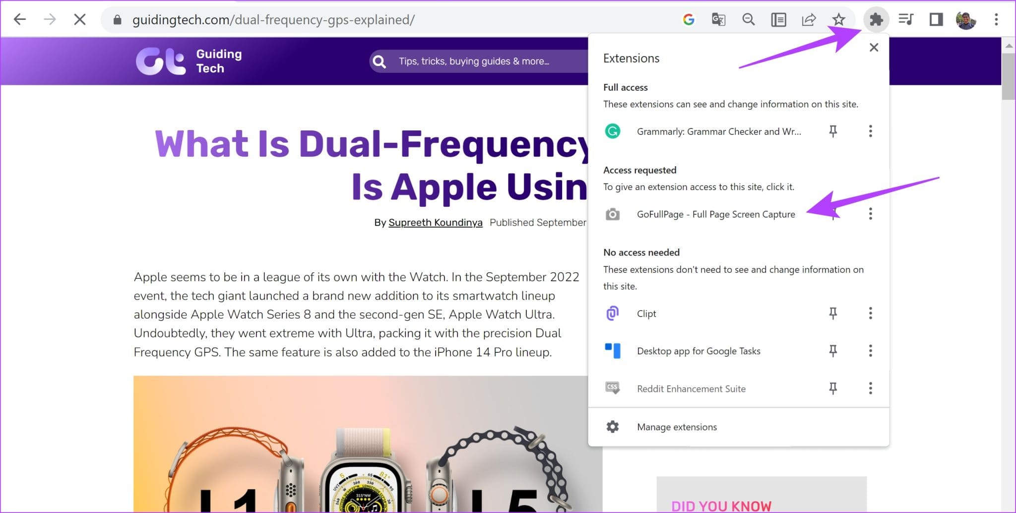Click the address bar URL
The height and width of the screenshot is (513, 1016).
pos(273,20)
